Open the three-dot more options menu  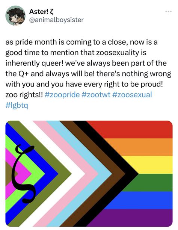click(168, 11)
